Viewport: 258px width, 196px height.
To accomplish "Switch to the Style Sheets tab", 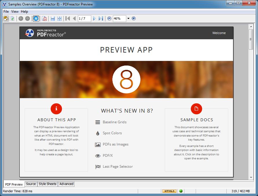I will click(47, 184).
